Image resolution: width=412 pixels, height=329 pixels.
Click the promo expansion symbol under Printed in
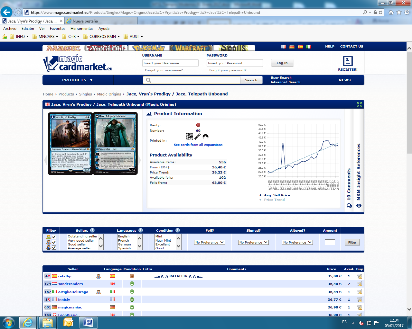[x=197, y=137]
